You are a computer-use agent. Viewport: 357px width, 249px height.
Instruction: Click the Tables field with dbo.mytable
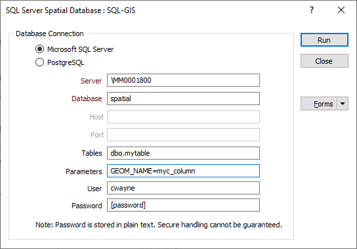click(x=183, y=153)
